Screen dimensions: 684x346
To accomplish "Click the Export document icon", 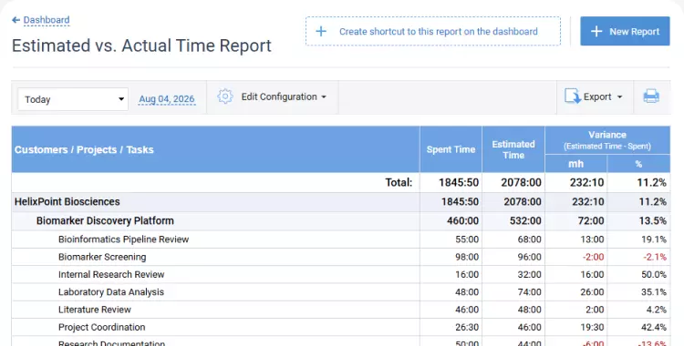I will pos(573,97).
